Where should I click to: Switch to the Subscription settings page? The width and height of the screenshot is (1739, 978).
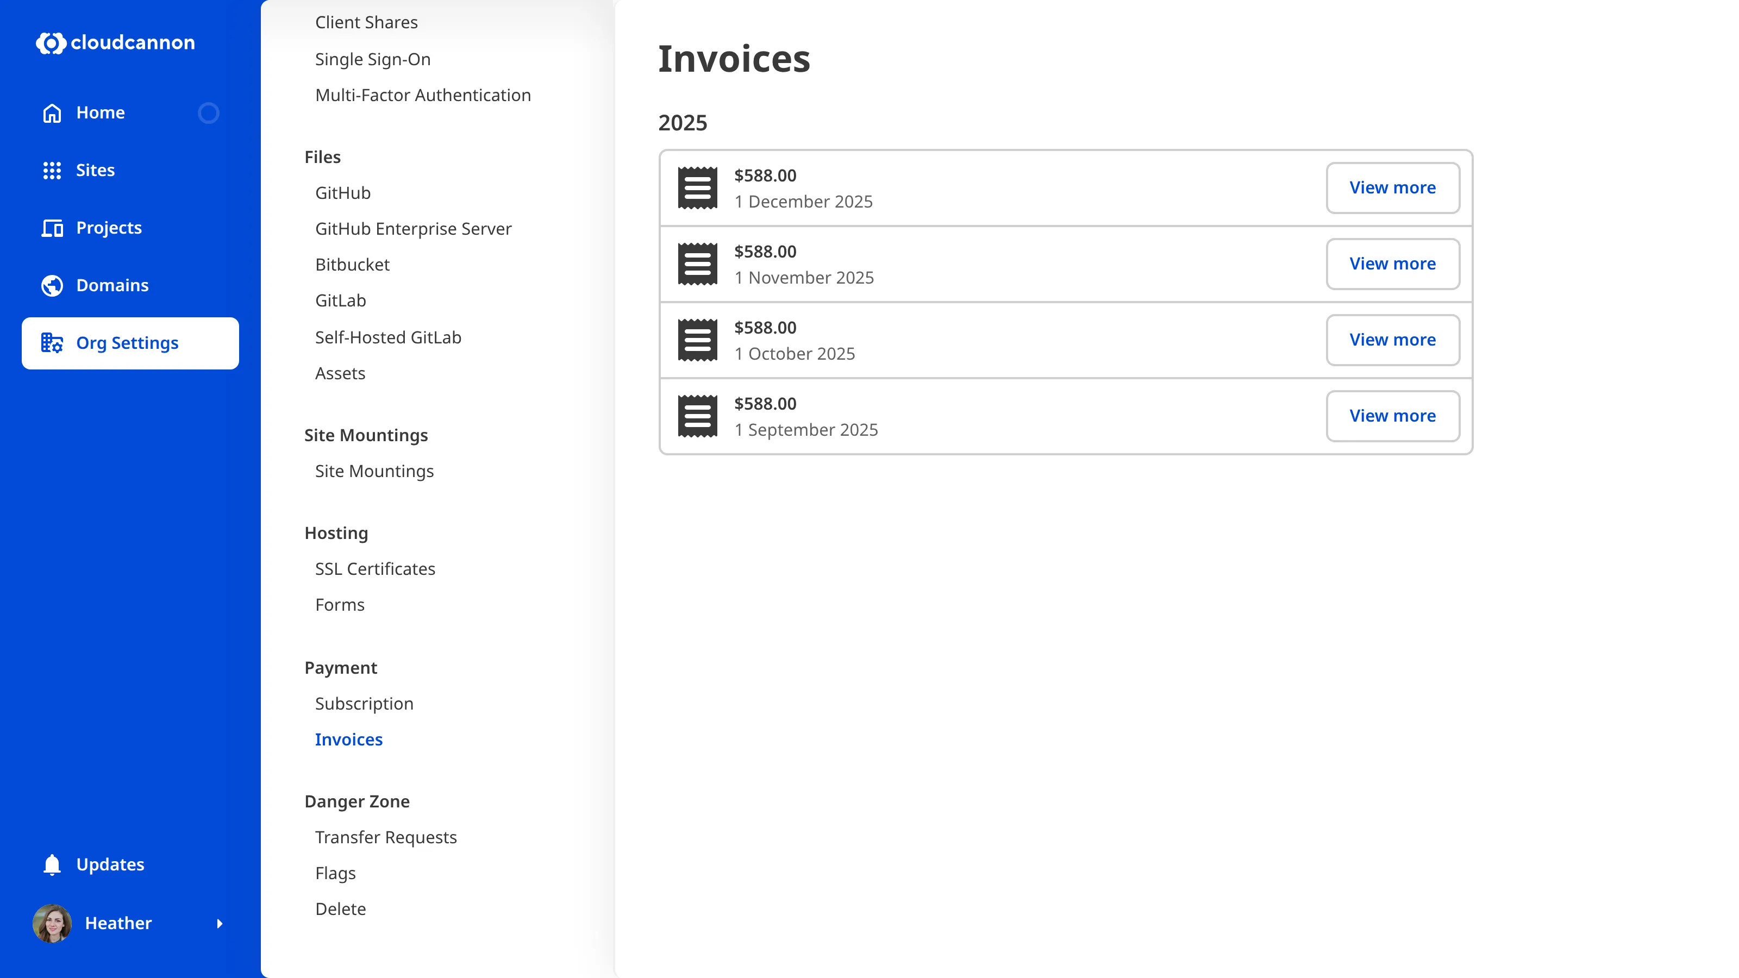pyautogui.click(x=364, y=703)
